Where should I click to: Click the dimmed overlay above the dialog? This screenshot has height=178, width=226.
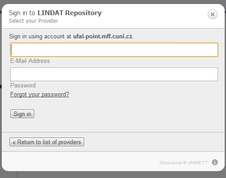point(113,2)
